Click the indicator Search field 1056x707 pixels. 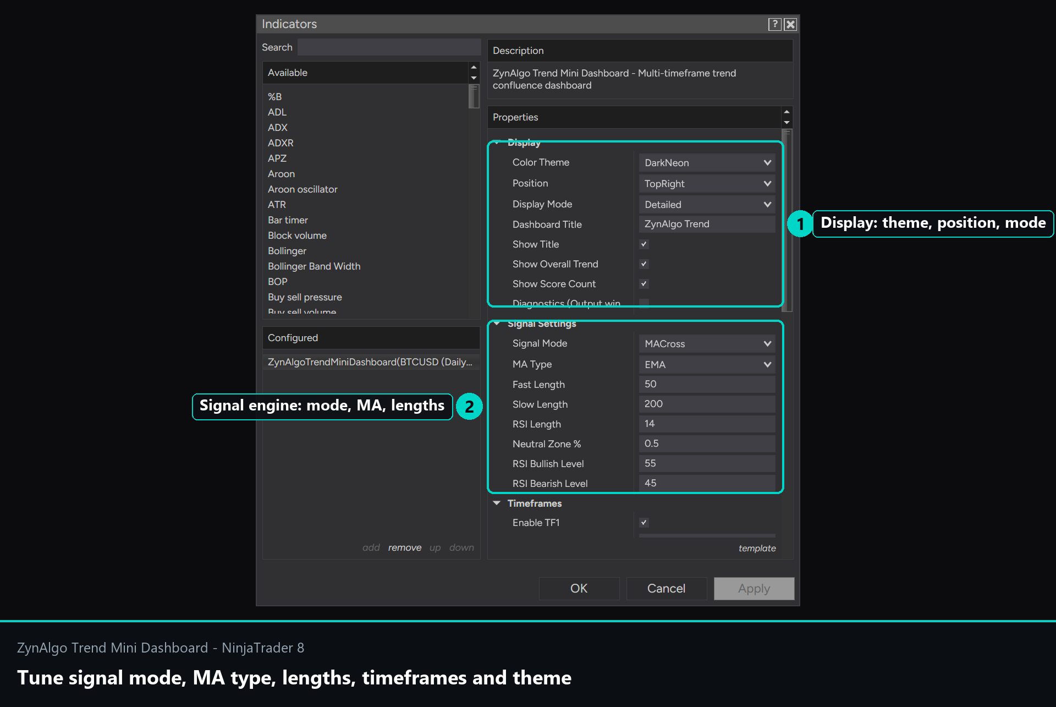coord(389,47)
